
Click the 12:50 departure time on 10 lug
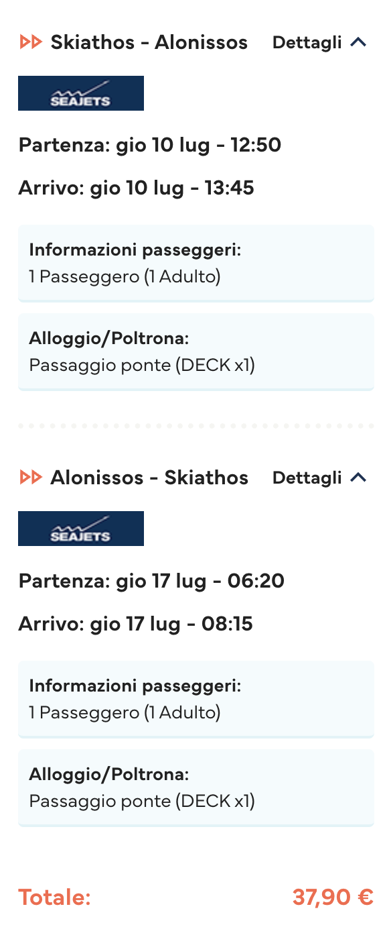coord(150,145)
